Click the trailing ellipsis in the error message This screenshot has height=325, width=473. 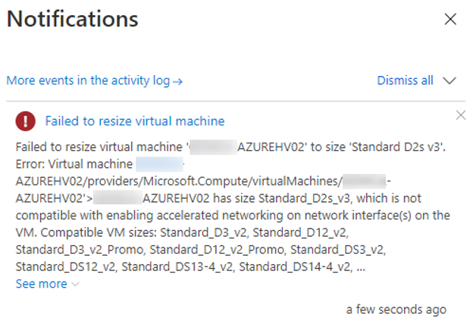tap(361, 267)
